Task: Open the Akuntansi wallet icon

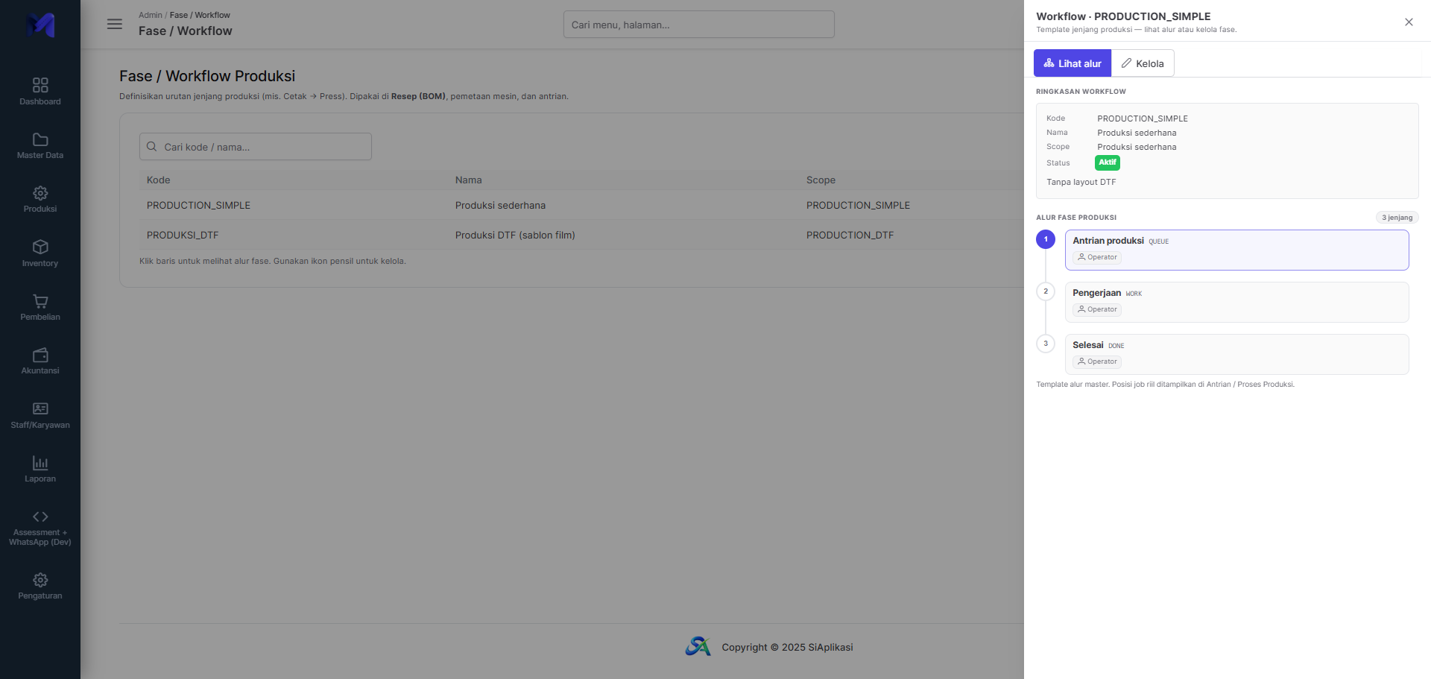Action: pos(40,355)
